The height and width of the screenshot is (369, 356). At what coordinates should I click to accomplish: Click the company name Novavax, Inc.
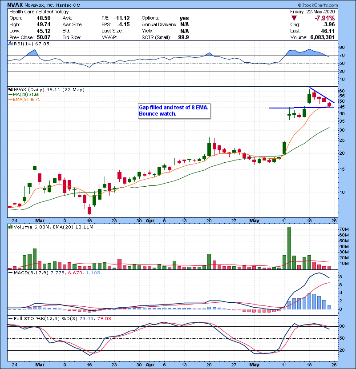pyautogui.click(x=39, y=5)
